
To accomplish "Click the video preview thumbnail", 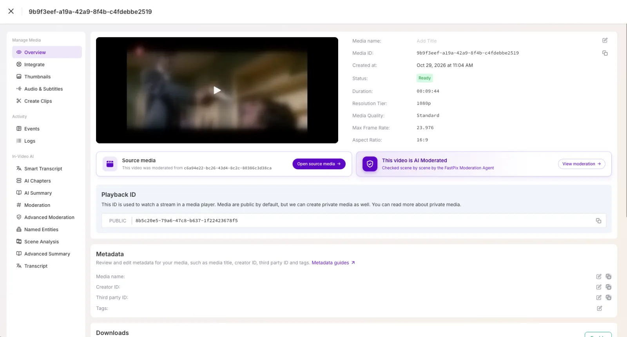I will 217,90.
